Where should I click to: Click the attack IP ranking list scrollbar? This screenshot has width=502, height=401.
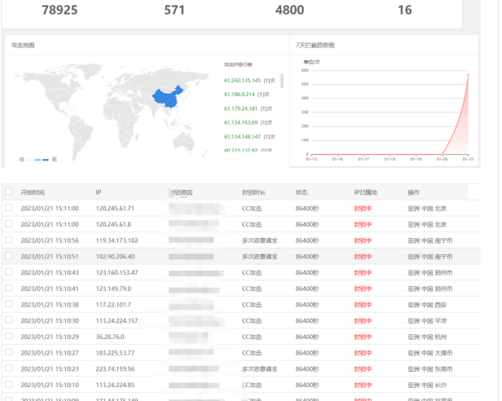click(282, 81)
